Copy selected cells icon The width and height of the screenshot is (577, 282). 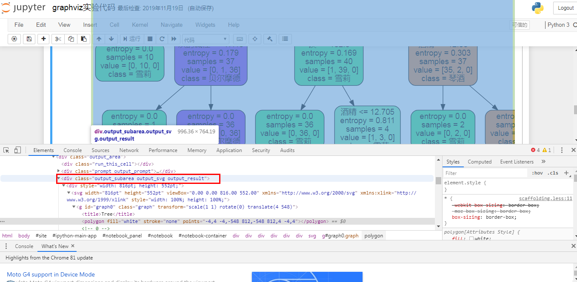(71, 39)
